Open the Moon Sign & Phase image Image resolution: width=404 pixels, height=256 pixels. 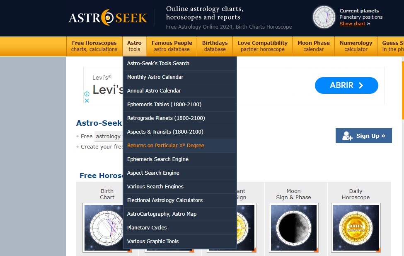point(293,227)
